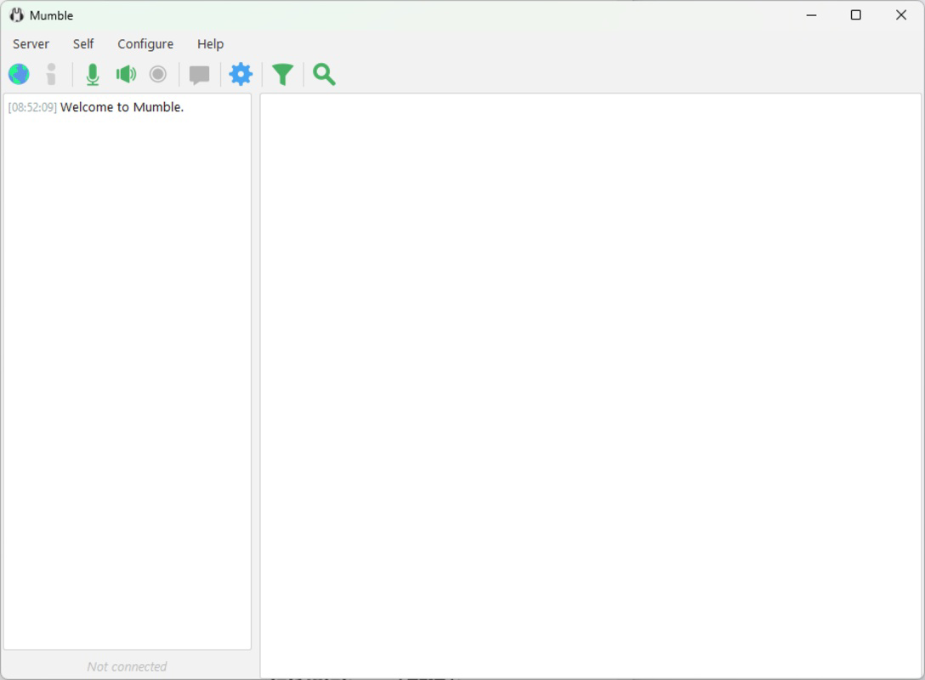925x680 pixels.
Task: Open Mumble Settings with the gear icon
Action: click(x=241, y=74)
